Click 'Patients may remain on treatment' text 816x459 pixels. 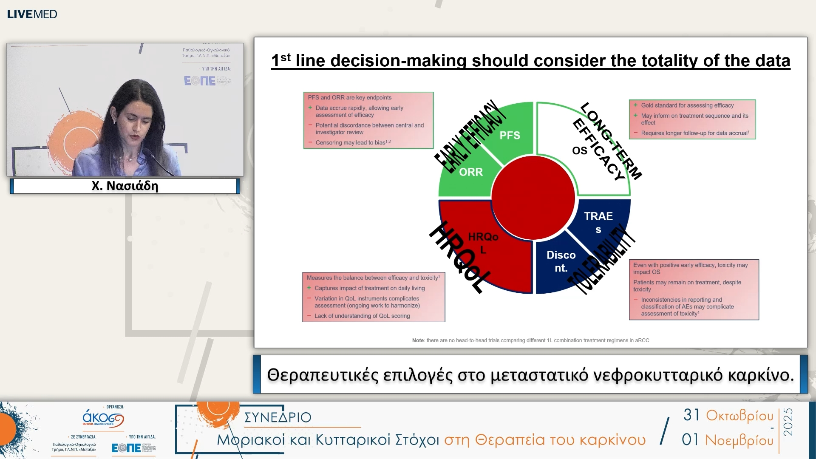[687, 286]
